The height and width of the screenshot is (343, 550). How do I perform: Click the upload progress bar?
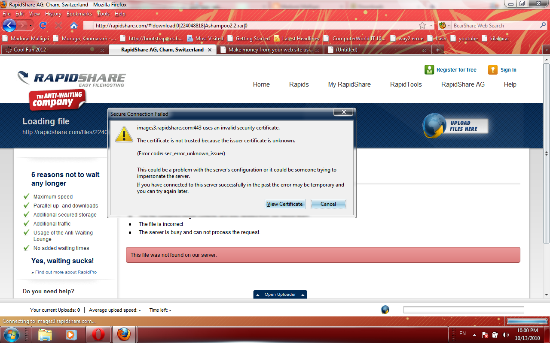click(x=464, y=310)
